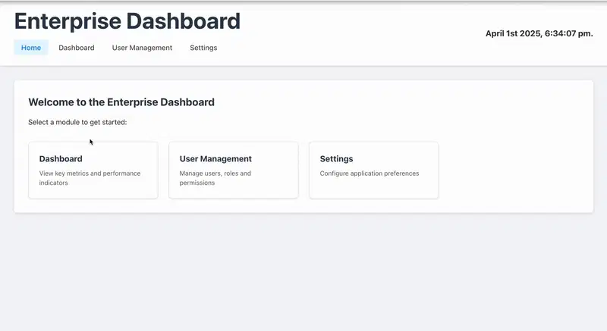
Task: Open the Settings module card
Action: pyautogui.click(x=373, y=170)
